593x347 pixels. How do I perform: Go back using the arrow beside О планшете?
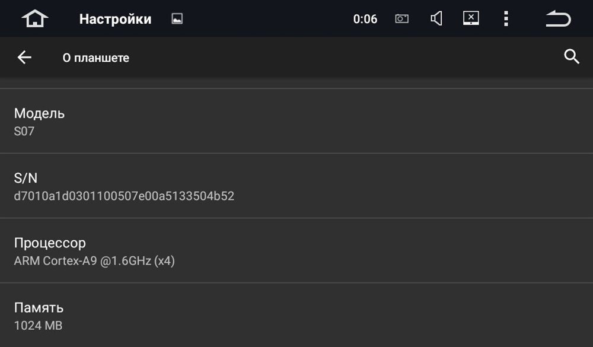pos(24,58)
